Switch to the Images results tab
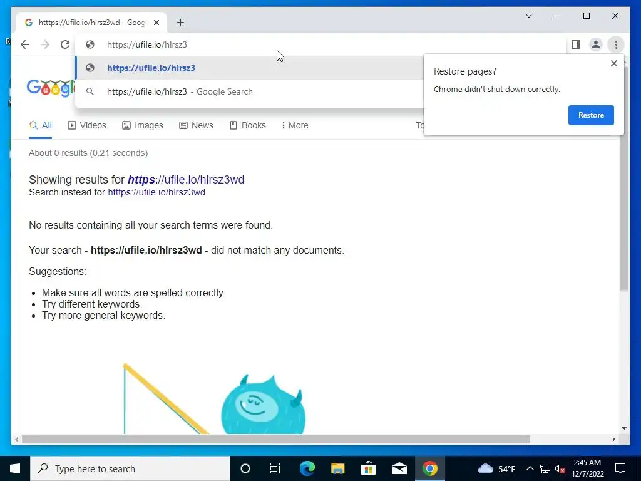 [x=143, y=125]
